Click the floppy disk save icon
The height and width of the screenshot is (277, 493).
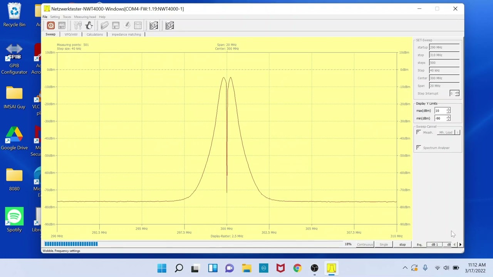[x=116, y=25]
